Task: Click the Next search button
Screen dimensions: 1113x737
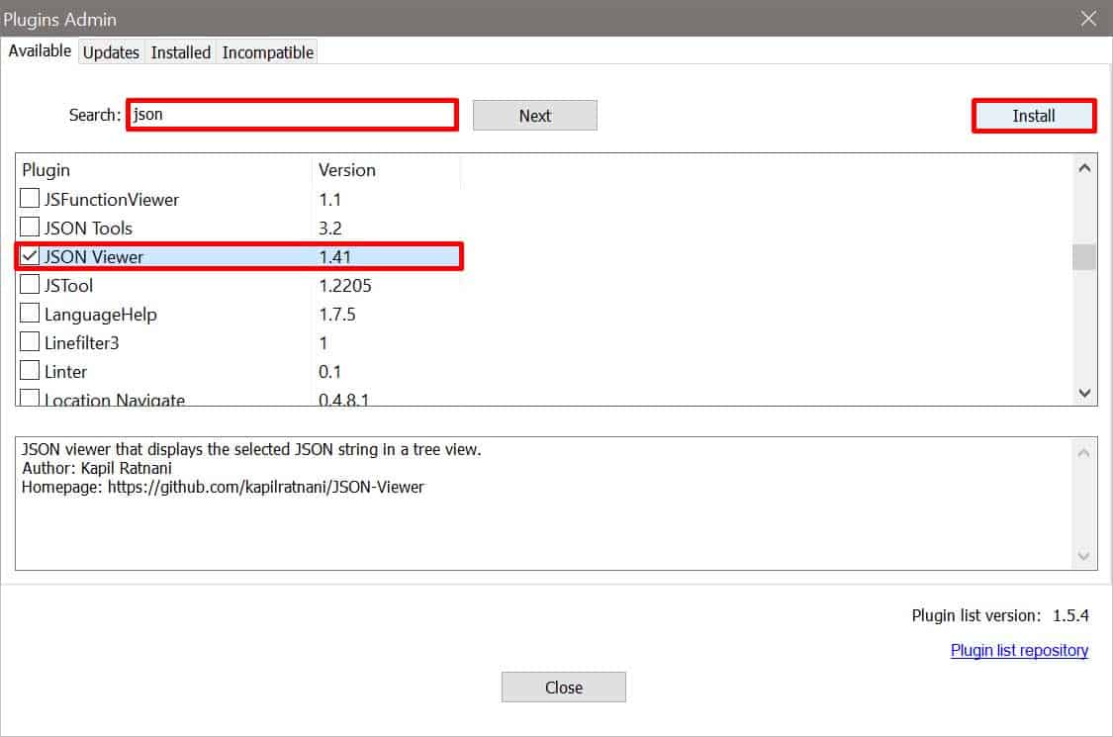Action: tap(534, 115)
